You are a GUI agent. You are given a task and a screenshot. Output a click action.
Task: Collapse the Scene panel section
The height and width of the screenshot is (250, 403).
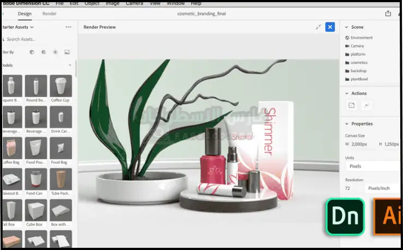(x=346, y=27)
